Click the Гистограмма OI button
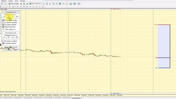 [x=11, y=12]
